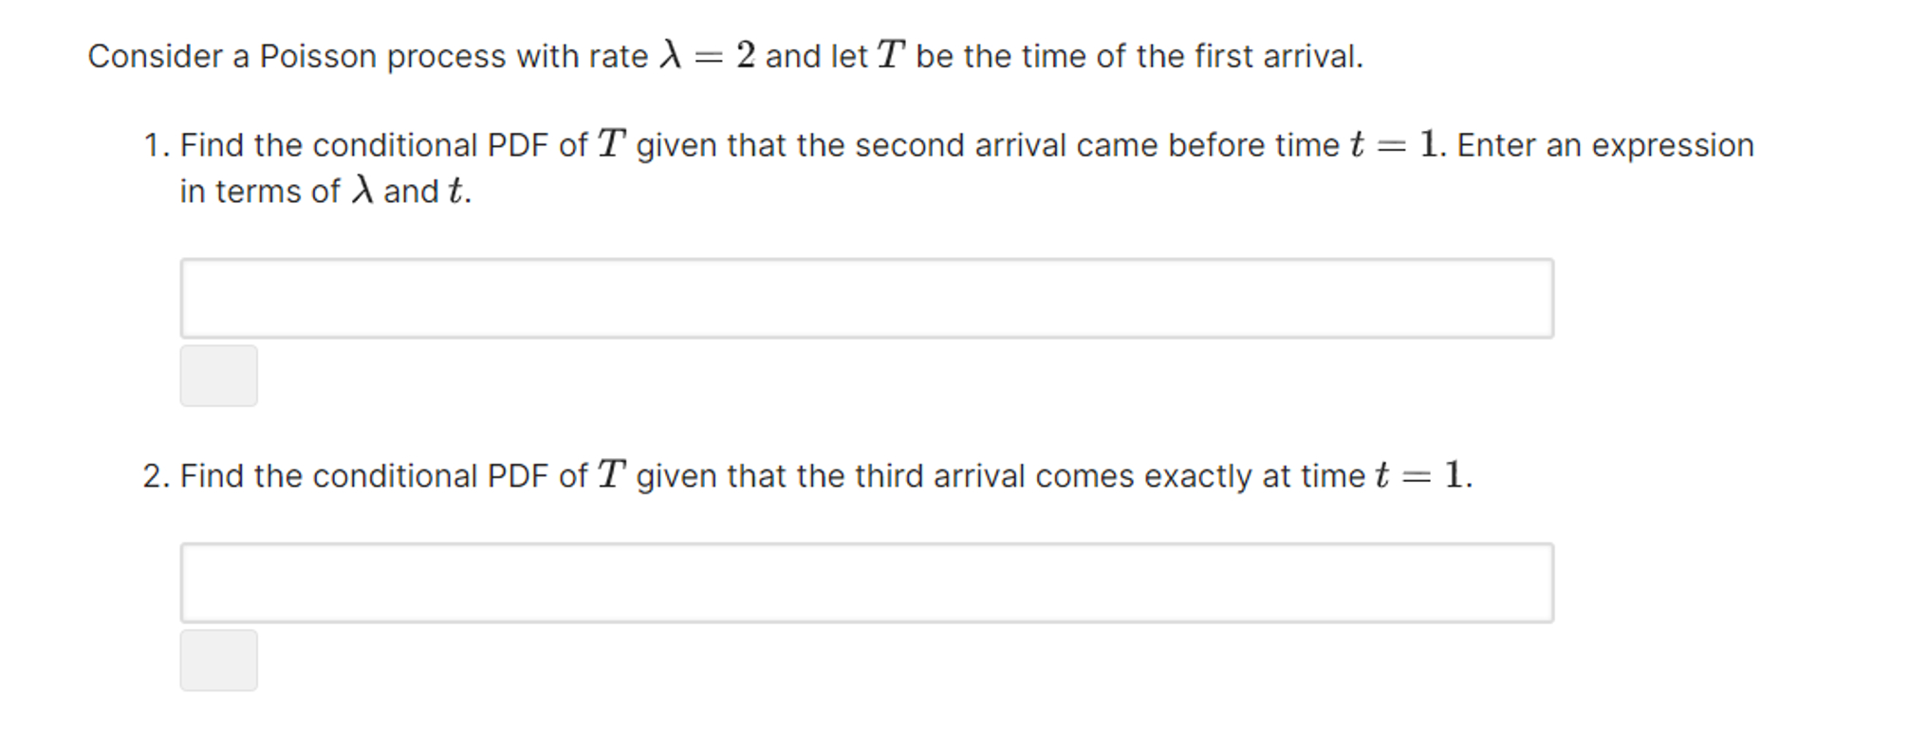Activate the small button under the second input
The image size is (1909, 756).
[218, 660]
